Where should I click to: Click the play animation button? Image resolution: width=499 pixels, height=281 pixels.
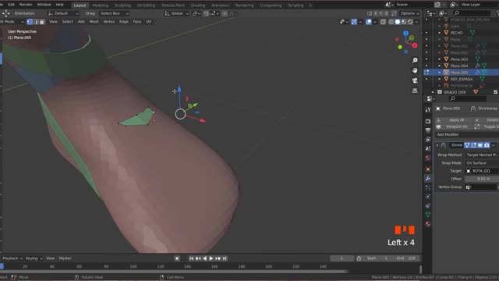pyautogui.click(x=211, y=258)
